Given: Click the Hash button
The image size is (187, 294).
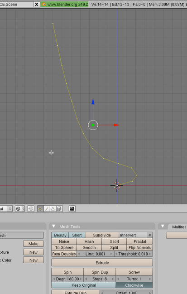Looking at the screenshot, I should point(89,241).
